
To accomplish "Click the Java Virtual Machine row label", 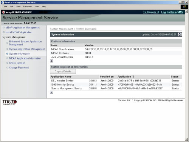I will pyautogui.click(x=62, y=57).
